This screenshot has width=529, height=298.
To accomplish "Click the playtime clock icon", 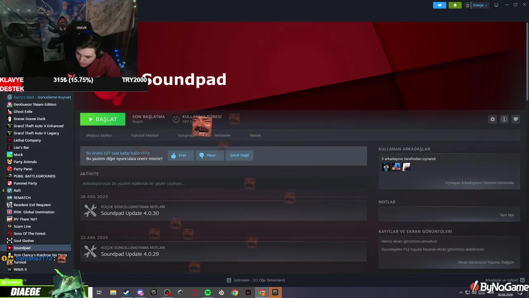I will point(176,119).
